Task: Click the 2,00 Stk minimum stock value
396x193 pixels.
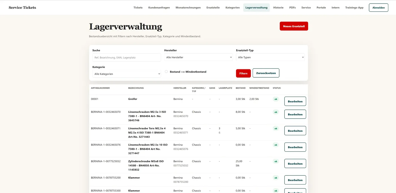Action: coord(254,99)
